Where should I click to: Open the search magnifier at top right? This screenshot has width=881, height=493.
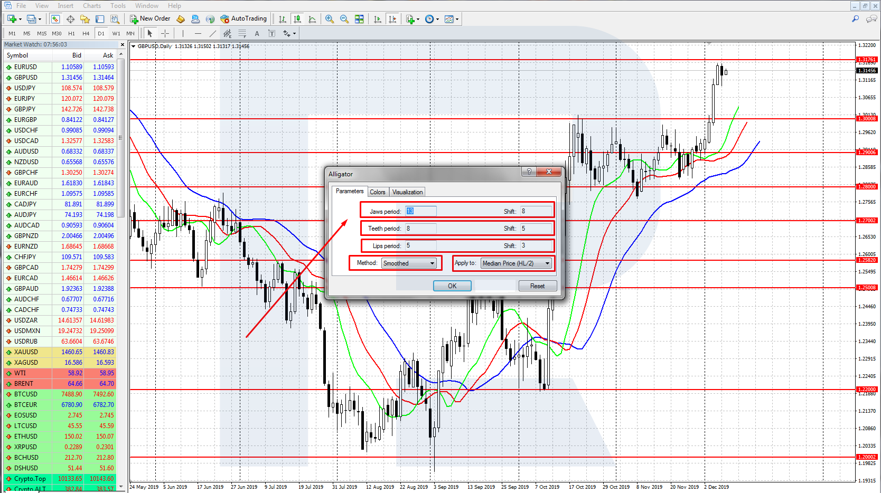click(x=855, y=19)
